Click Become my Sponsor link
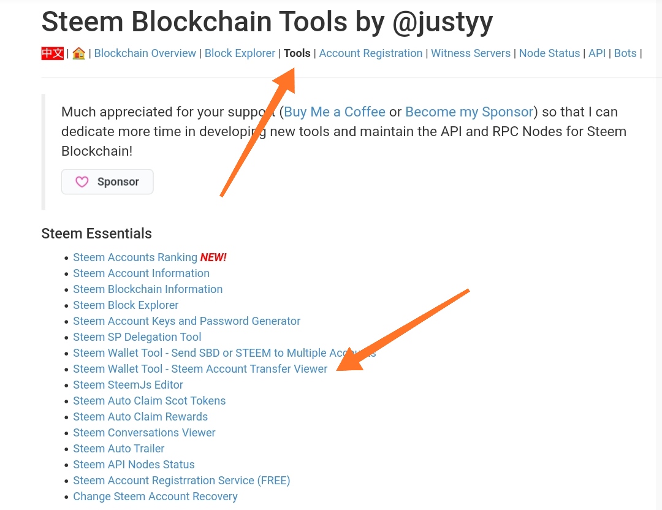 pyautogui.click(x=470, y=112)
